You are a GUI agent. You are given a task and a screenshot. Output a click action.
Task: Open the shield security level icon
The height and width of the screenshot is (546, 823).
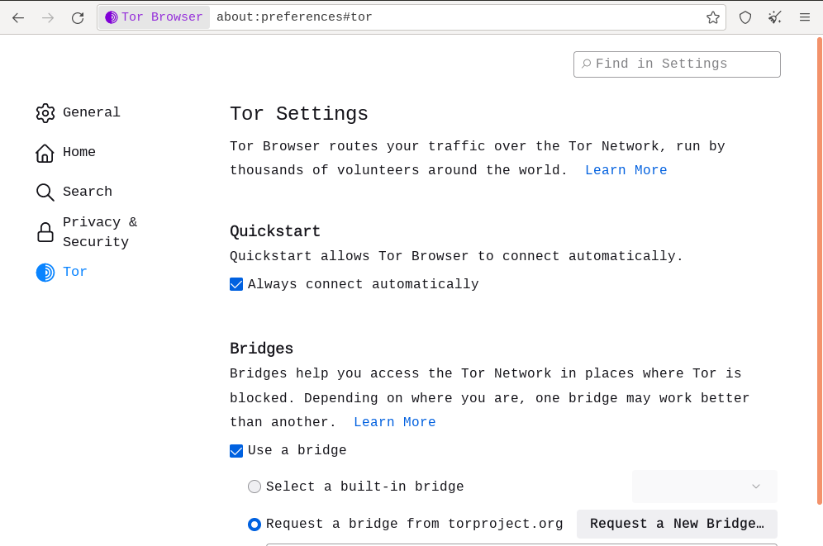click(745, 17)
